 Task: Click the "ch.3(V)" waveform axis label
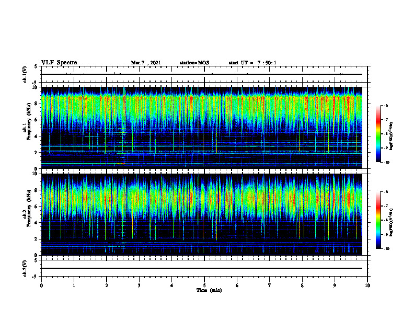[x=25, y=268]
